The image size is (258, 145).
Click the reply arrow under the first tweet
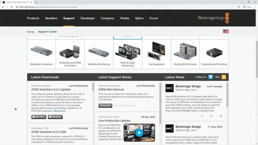[202, 116]
